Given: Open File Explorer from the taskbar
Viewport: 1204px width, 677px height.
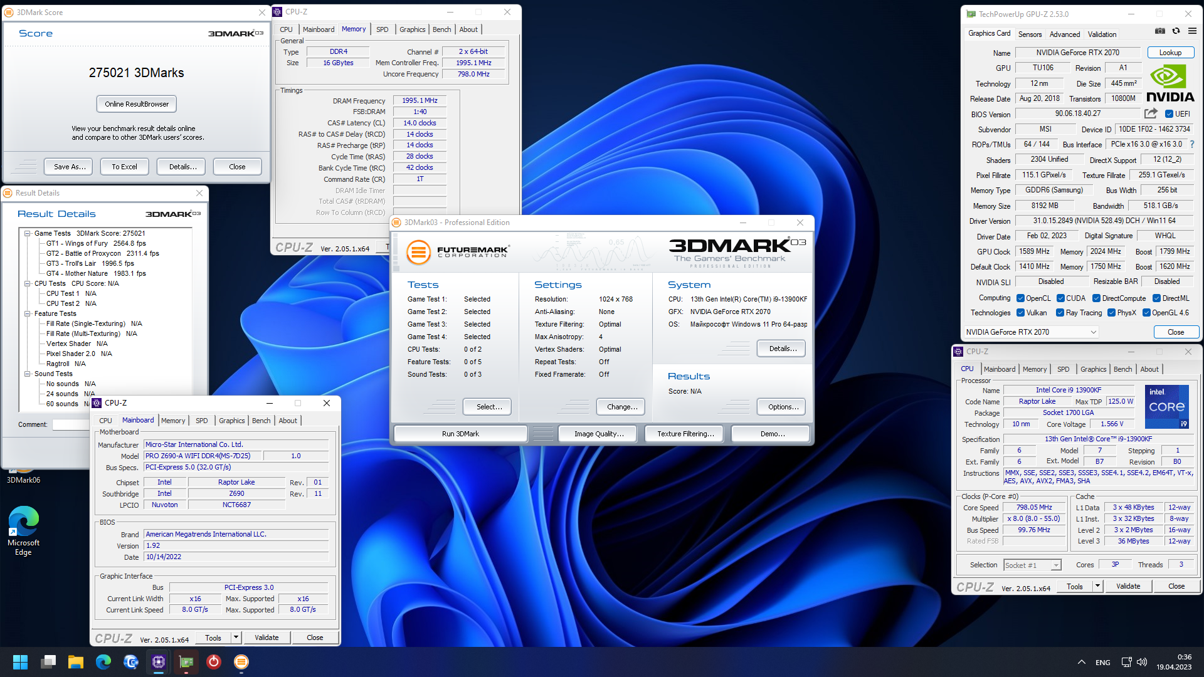Looking at the screenshot, I should tap(76, 662).
